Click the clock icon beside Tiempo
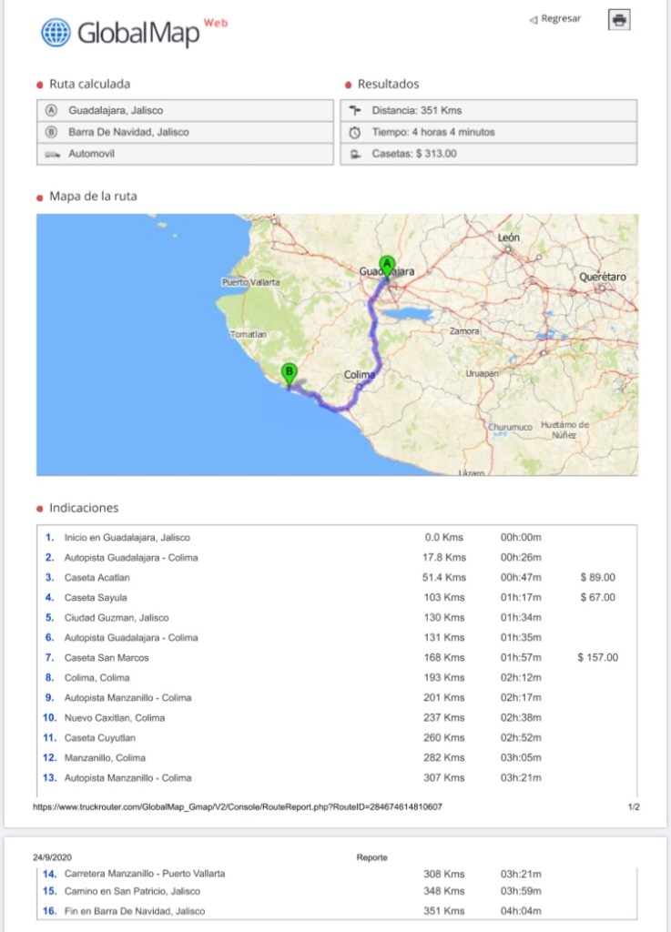The width and height of the screenshot is (671, 932). click(x=355, y=132)
